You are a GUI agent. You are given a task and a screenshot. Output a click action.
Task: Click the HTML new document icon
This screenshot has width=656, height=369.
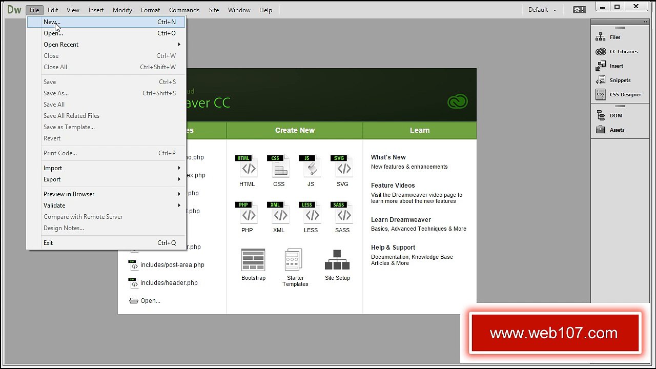pos(248,167)
